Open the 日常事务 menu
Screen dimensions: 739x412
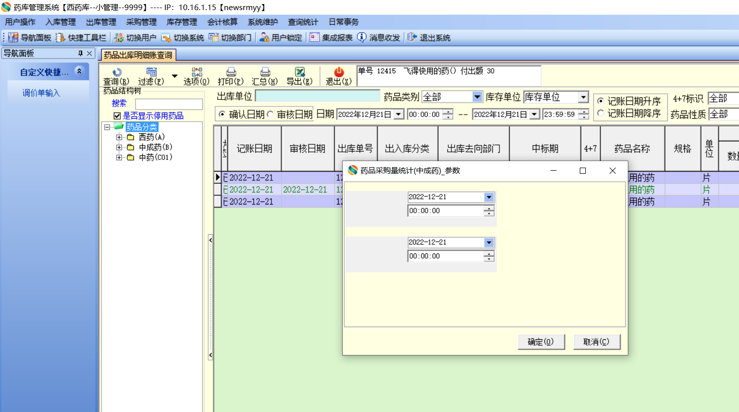click(x=344, y=22)
